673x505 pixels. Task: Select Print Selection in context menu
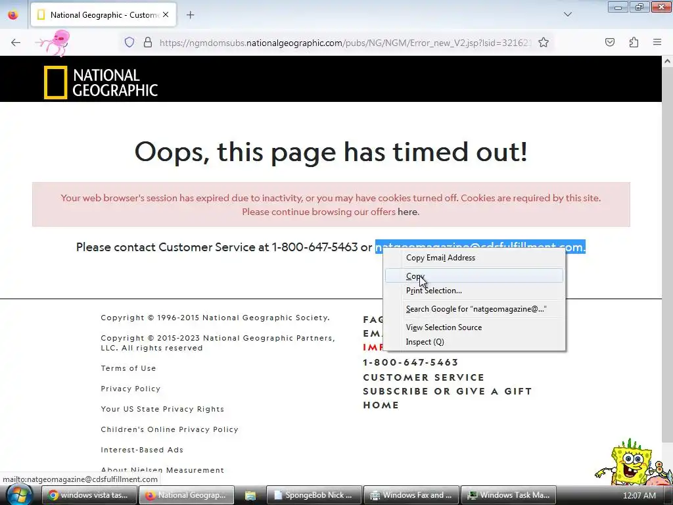coord(475,291)
